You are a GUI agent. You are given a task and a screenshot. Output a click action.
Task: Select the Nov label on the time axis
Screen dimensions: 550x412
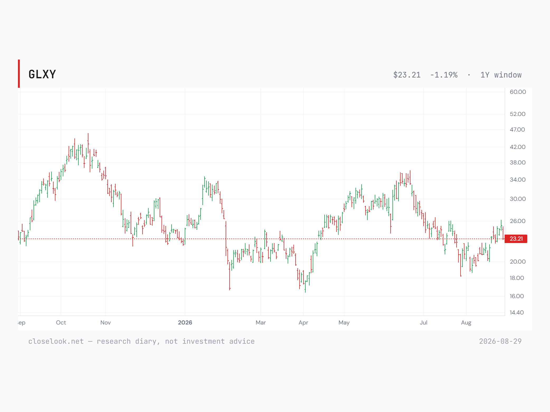click(106, 323)
